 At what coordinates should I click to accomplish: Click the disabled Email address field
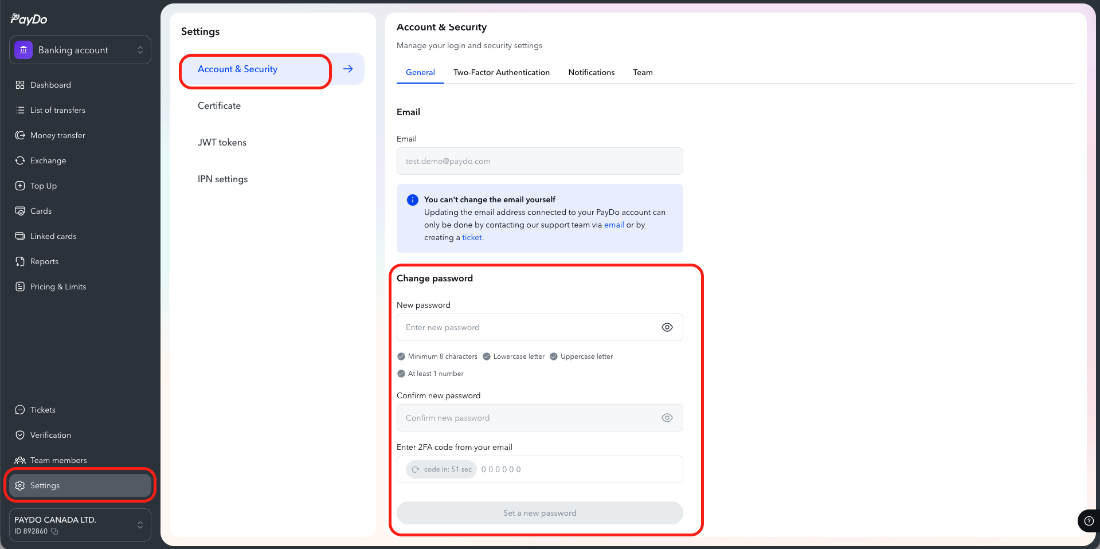click(x=540, y=161)
